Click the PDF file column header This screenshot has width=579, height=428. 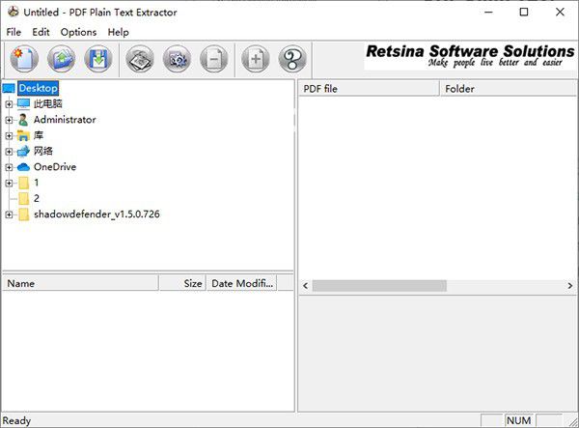369,89
